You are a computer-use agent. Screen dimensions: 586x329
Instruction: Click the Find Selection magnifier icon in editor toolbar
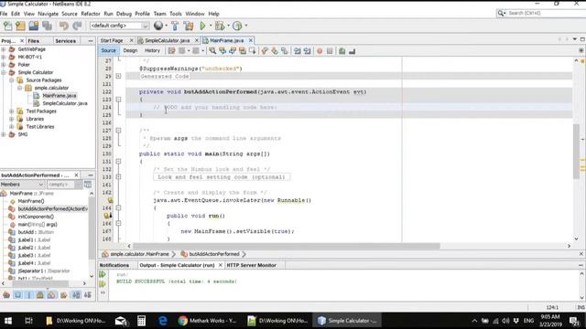click(212, 51)
